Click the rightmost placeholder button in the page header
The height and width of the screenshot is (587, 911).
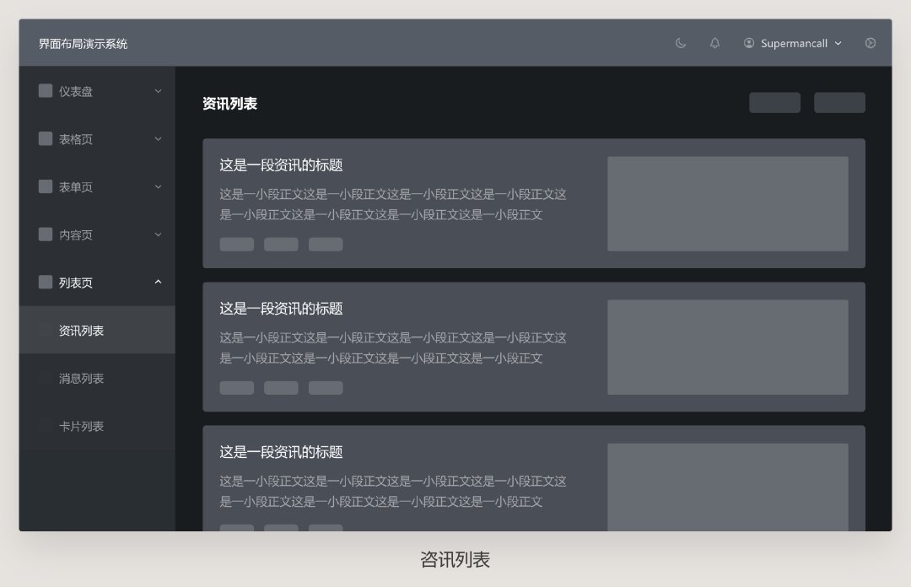pos(839,103)
